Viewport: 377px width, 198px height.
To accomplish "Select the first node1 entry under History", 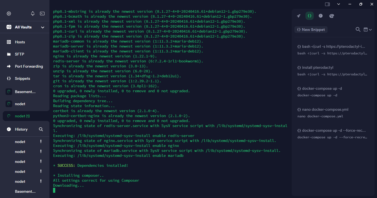I will tap(20, 142).
